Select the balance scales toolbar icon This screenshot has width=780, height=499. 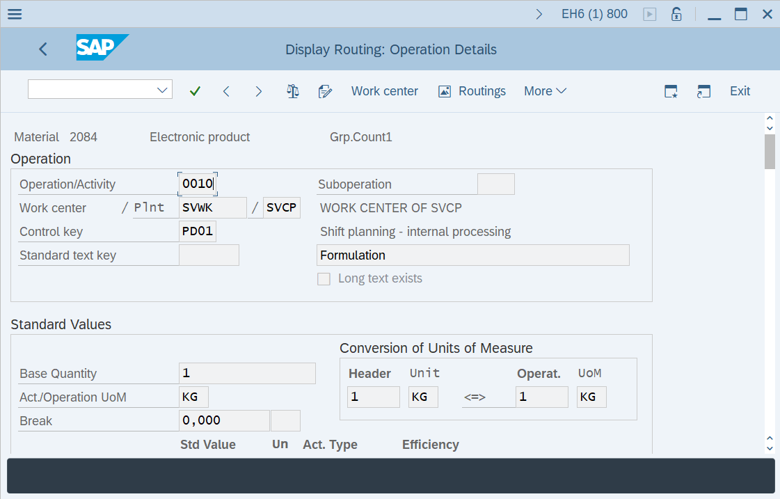click(293, 90)
